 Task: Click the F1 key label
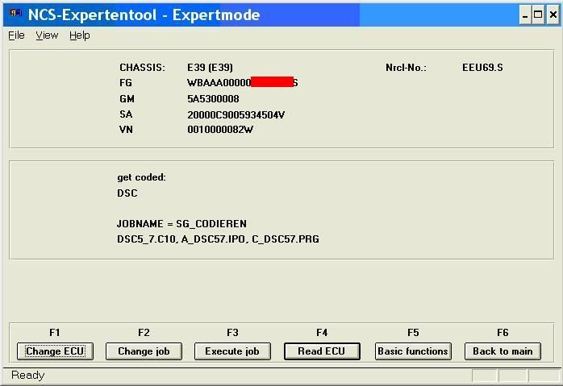(x=55, y=333)
